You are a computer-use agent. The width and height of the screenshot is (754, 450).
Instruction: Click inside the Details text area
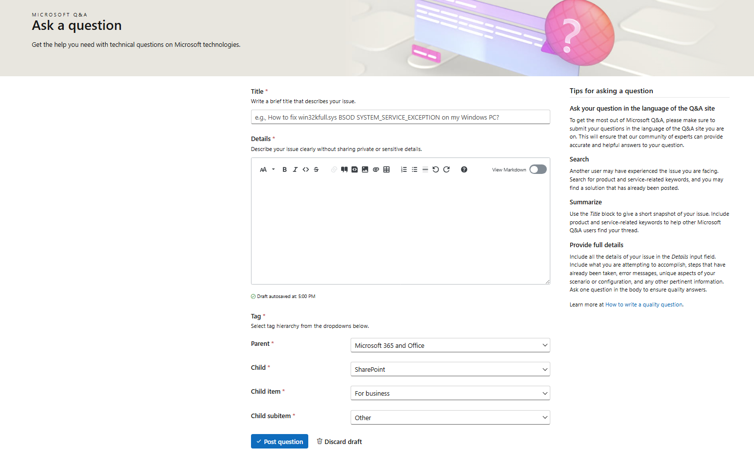click(x=400, y=230)
